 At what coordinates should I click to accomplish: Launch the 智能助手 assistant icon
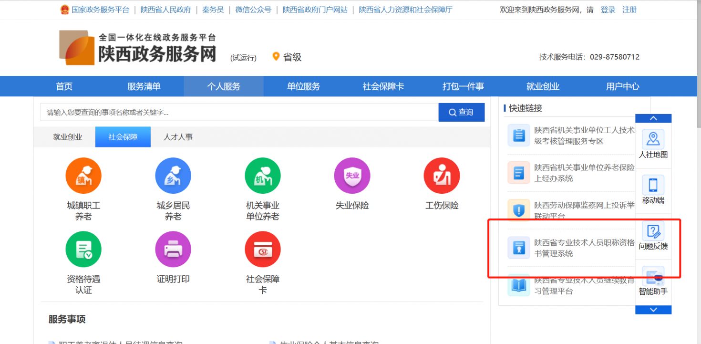pyautogui.click(x=653, y=276)
